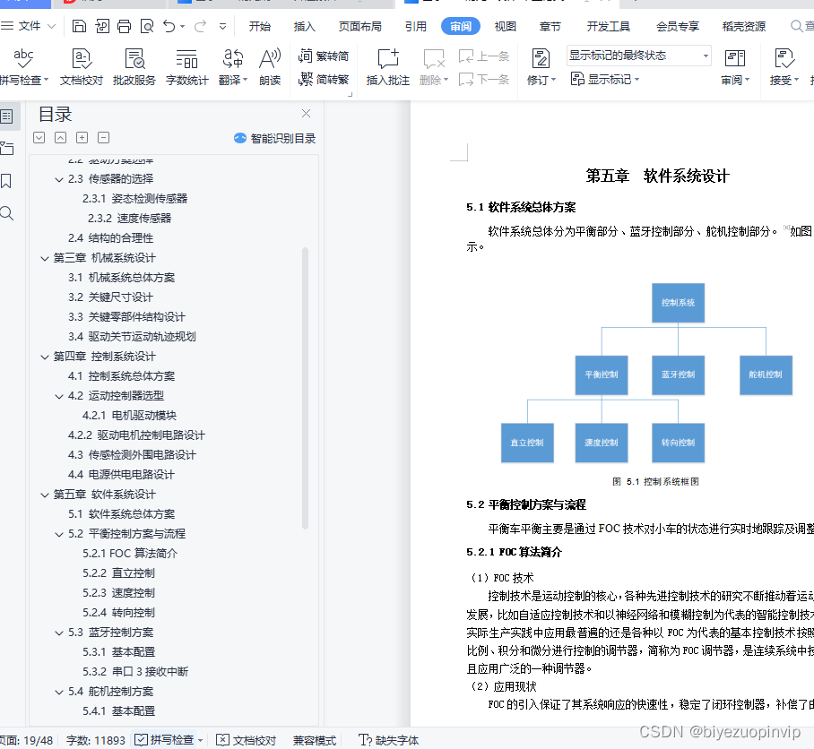Viewport: 814px width, 749px height.
Task: Open the 章节 ribbon tab
Action: pyautogui.click(x=550, y=27)
